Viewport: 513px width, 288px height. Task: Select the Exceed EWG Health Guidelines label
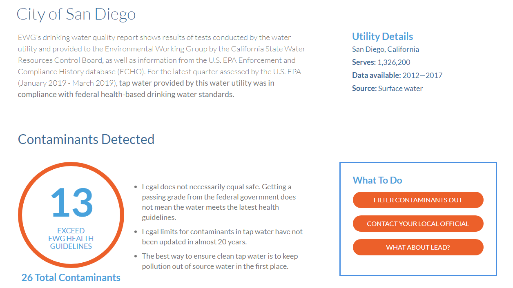point(71,239)
